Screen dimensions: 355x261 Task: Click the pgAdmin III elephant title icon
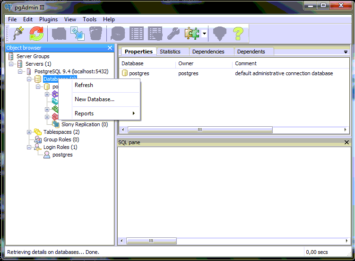(9, 7)
